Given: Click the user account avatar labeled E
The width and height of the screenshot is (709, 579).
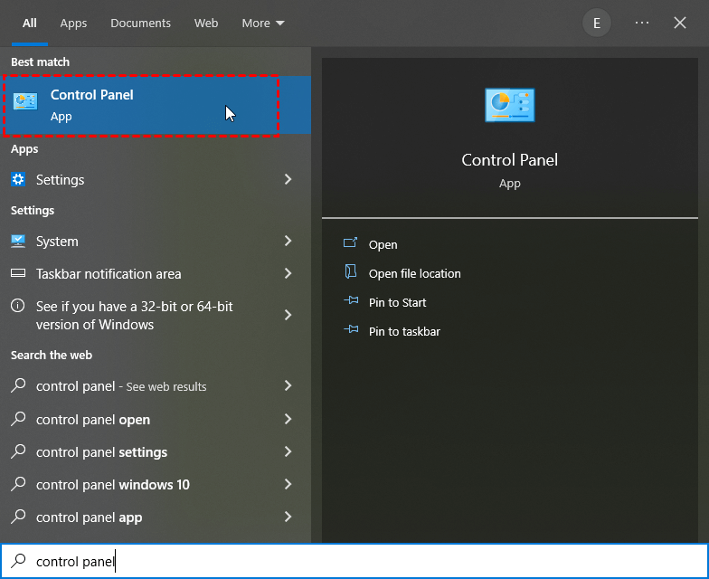Looking at the screenshot, I should (596, 24).
